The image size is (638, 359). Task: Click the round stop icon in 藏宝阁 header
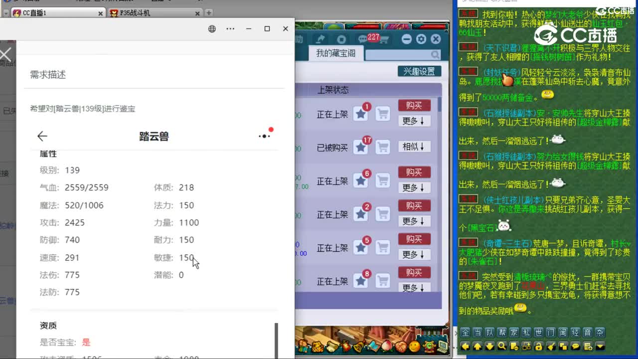pyautogui.click(x=341, y=39)
